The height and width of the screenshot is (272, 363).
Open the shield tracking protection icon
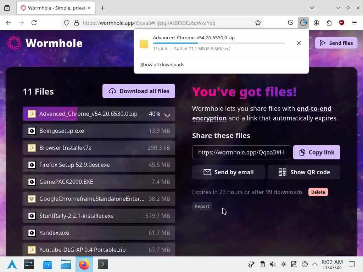(x=67, y=23)
